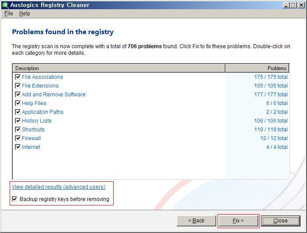The width and height of the screenshot is (307, 233).
Task: Toggle the Help Files checkbox
Action: pos(18,103)
